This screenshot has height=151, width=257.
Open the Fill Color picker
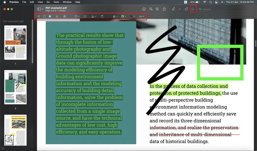132,16
